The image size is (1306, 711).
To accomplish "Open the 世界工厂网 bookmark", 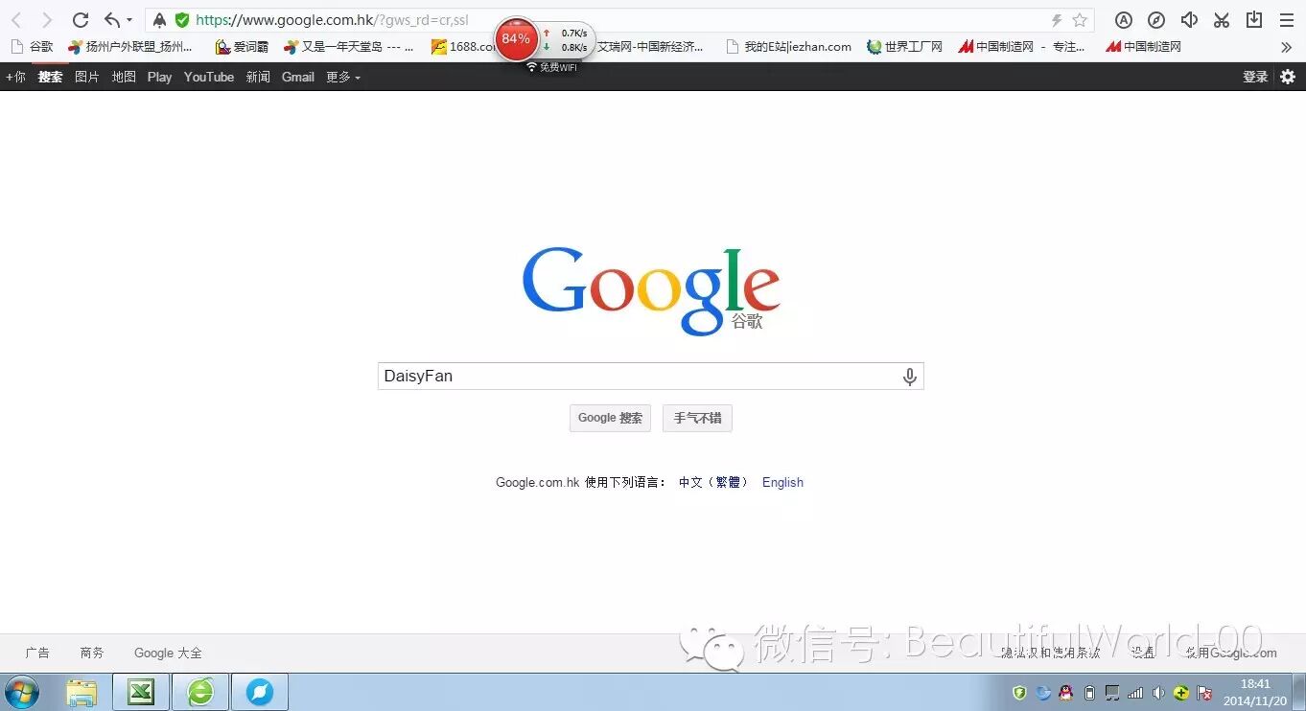I will pyautogui.click(x=904, y=46).
